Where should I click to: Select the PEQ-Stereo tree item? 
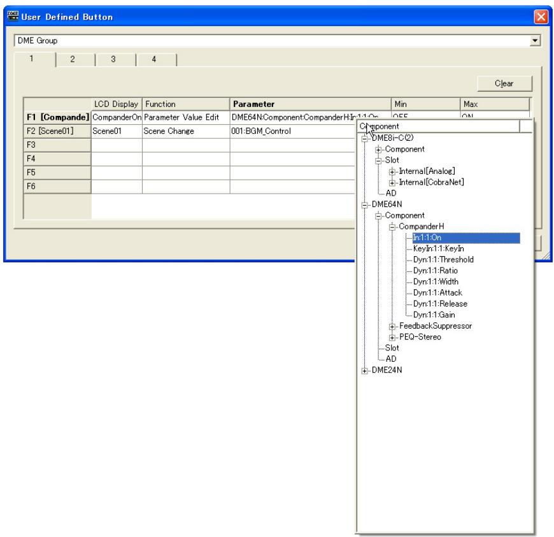[420, 336]
